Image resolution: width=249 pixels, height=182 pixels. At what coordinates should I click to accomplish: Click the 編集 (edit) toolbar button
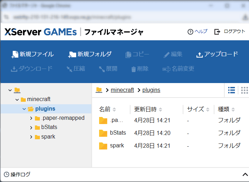click(173, 54)
